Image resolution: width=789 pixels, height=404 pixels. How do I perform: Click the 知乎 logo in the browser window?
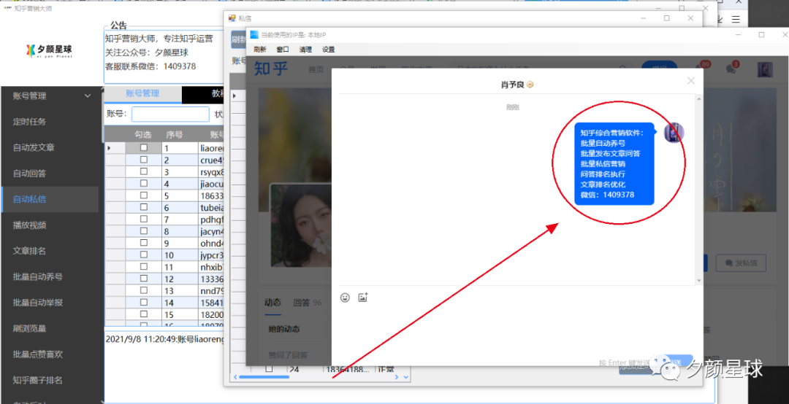271,69
